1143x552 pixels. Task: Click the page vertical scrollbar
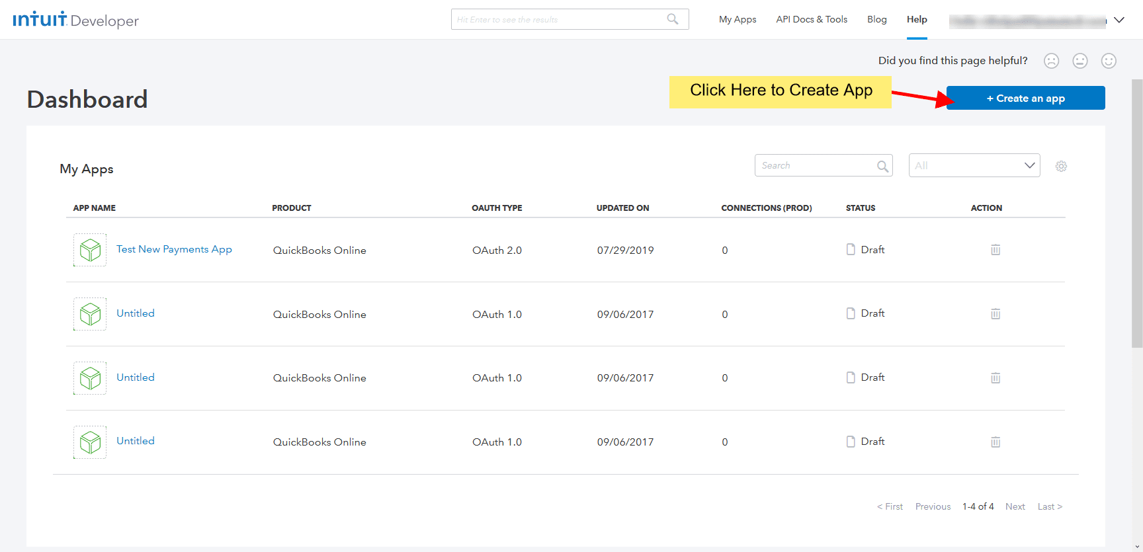tap(1136, 212)
